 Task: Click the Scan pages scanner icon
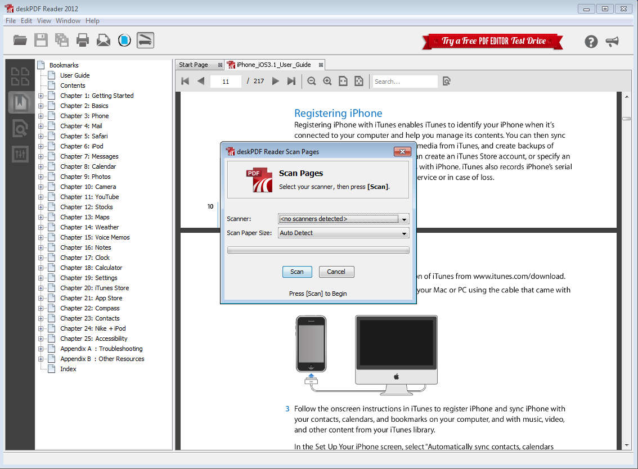145,40
